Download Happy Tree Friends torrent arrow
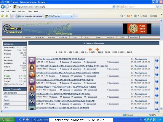Viewport: 163px width, 122px height. click(x=157, y=89)
